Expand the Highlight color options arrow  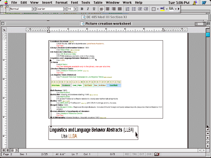pos(167,9)
